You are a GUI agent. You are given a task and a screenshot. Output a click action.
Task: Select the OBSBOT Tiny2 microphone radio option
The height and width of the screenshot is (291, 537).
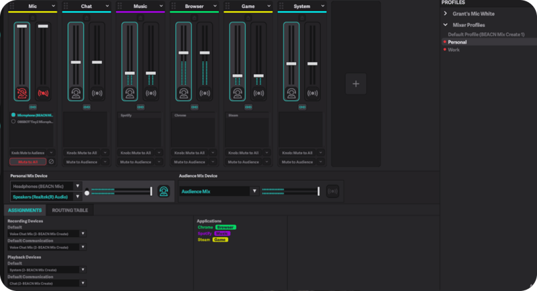click(x=13, y=122)
